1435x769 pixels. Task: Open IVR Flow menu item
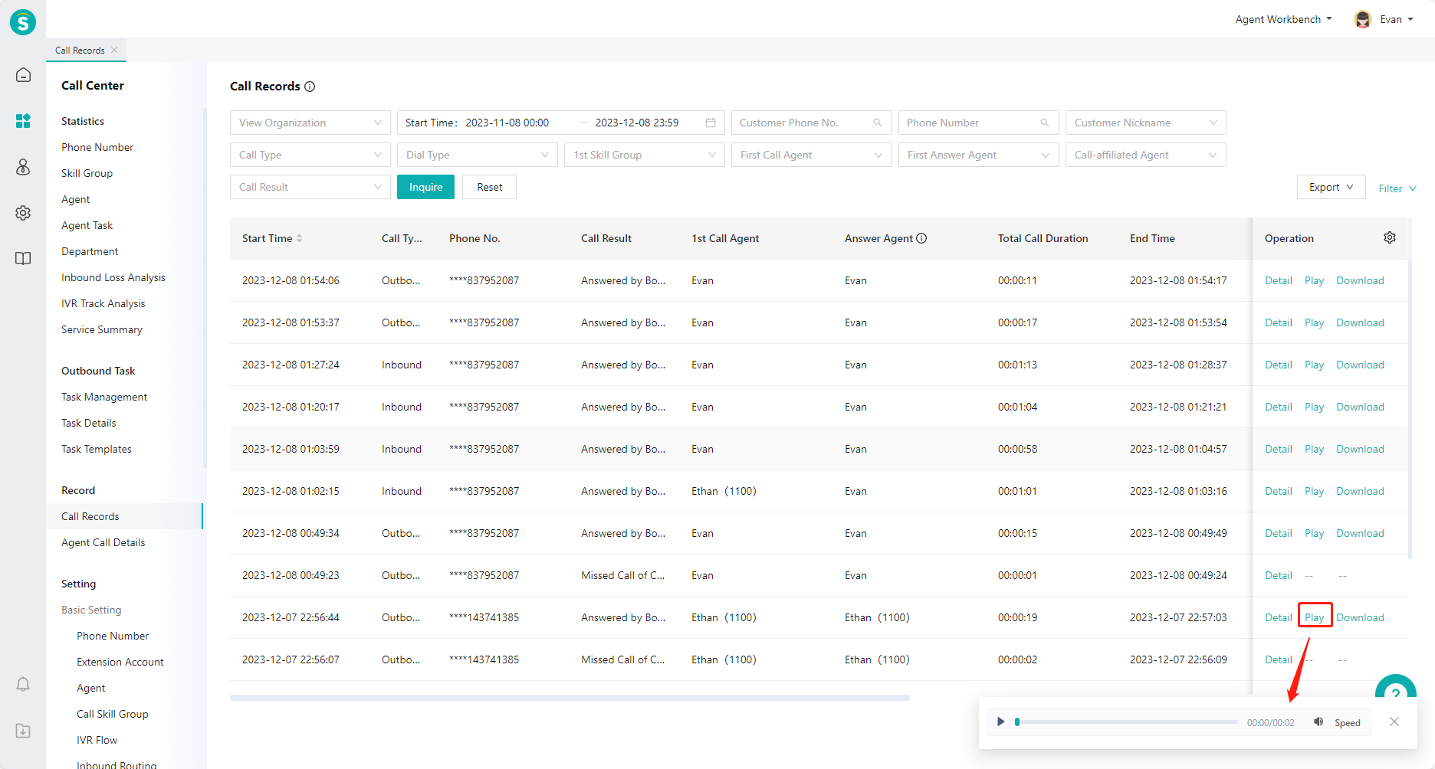pos(97,740)
